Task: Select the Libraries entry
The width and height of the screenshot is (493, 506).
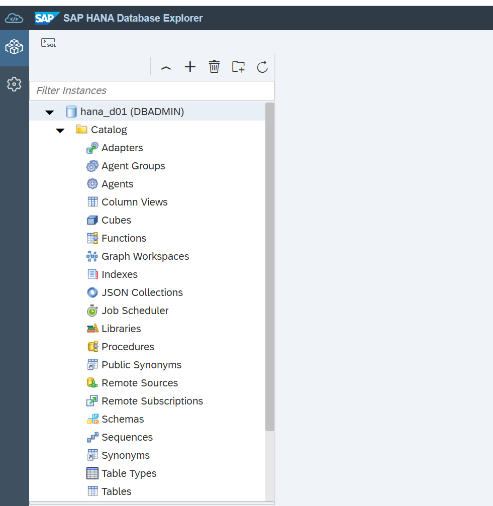Action: [121, 329]
